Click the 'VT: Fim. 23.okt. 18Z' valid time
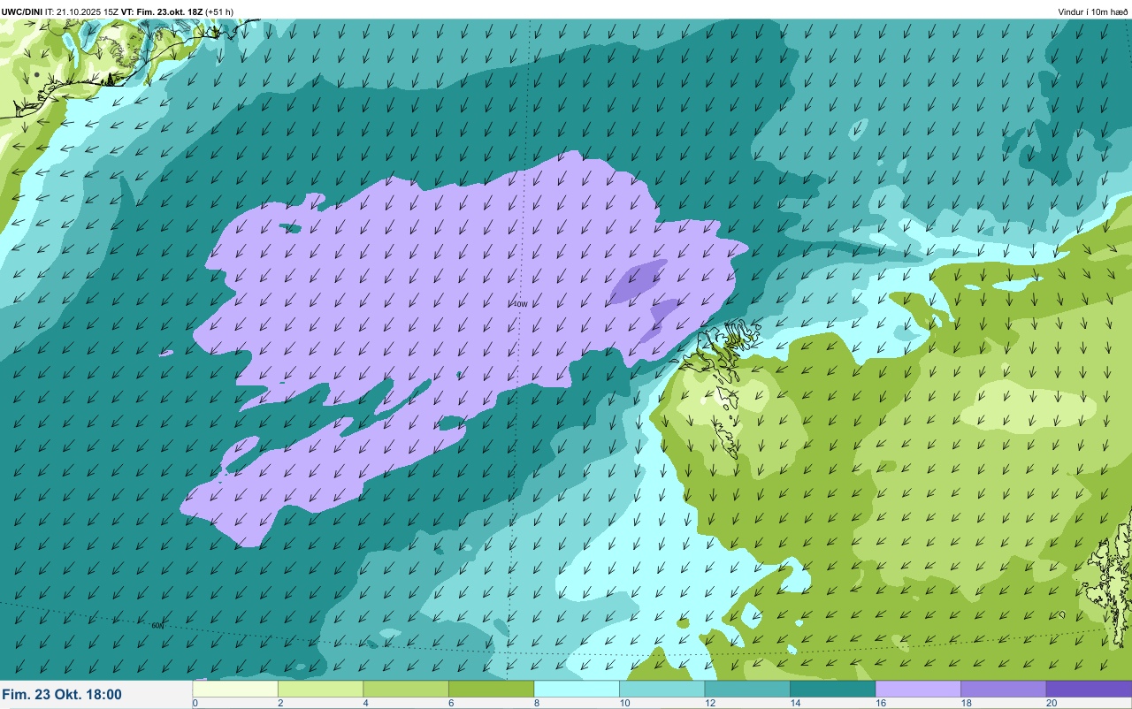Screen dimensions: 1132x709 pyautogui.click(x=163, y=11)
